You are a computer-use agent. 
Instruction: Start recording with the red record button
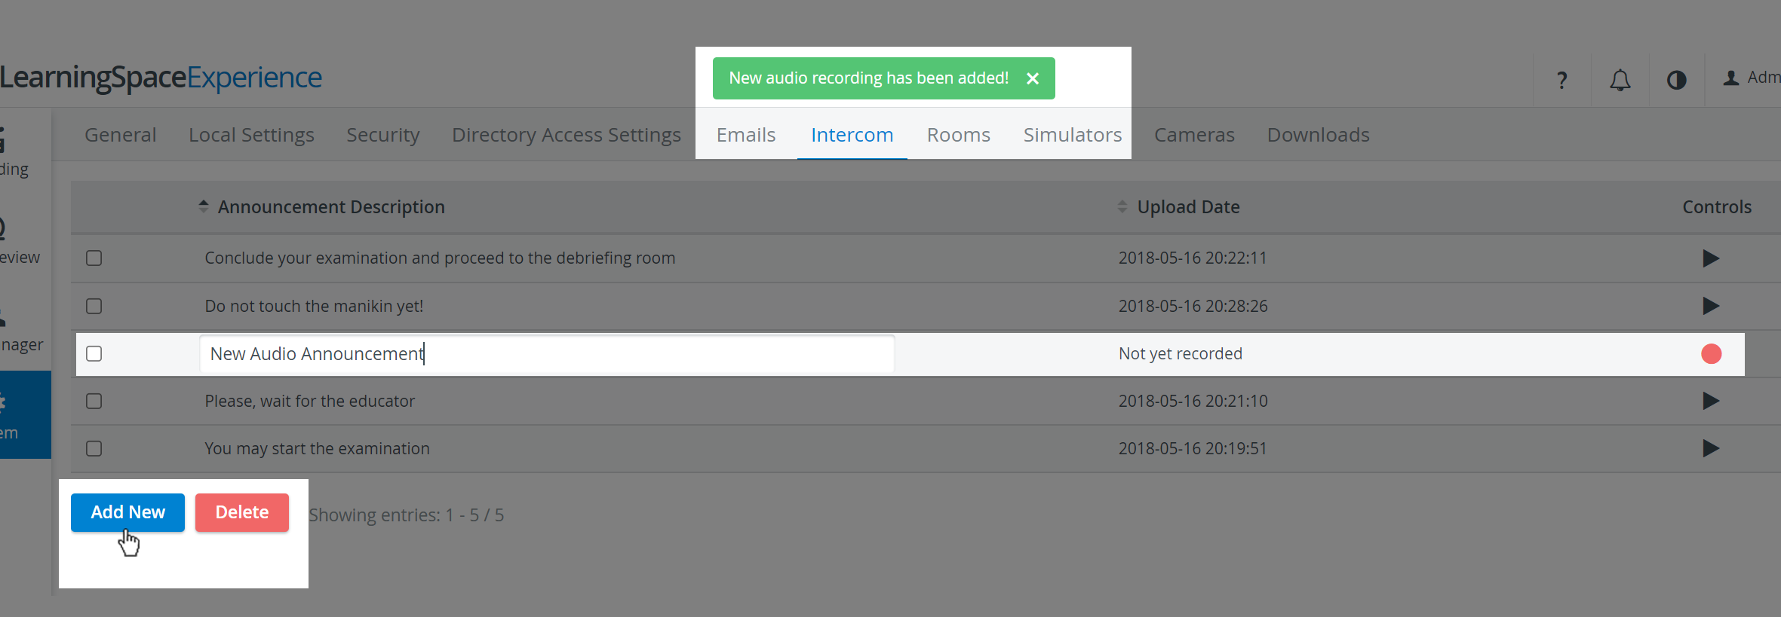(x=1712, y=354)
